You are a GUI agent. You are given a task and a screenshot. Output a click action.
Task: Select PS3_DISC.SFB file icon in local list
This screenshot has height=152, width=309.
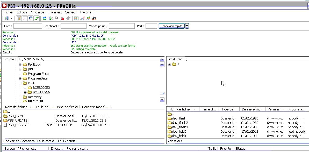click(x=5, y=125)
